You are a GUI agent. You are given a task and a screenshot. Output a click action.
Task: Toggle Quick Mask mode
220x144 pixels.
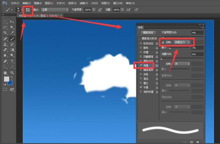(x=5, y=89)
